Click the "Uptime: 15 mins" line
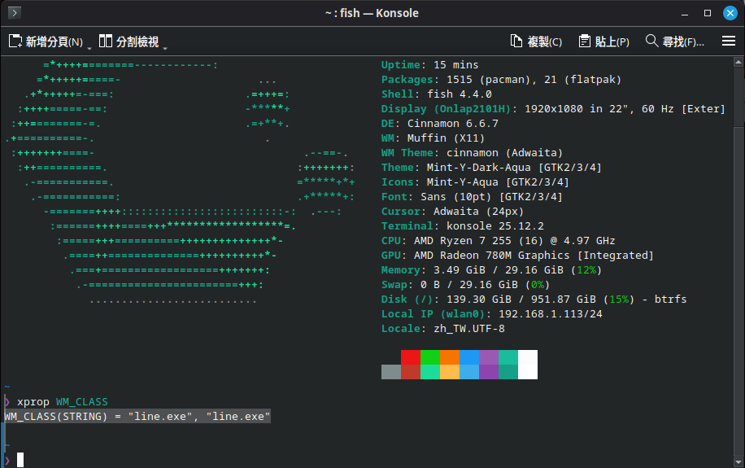Screen dimensions: 745x468 click(x=429, y=64)
